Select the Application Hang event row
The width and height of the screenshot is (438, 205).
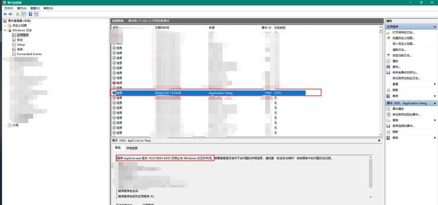(208, 93)
